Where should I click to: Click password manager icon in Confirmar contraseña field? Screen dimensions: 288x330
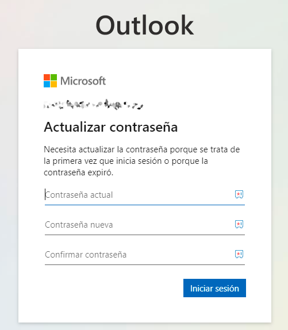(239, 254)
